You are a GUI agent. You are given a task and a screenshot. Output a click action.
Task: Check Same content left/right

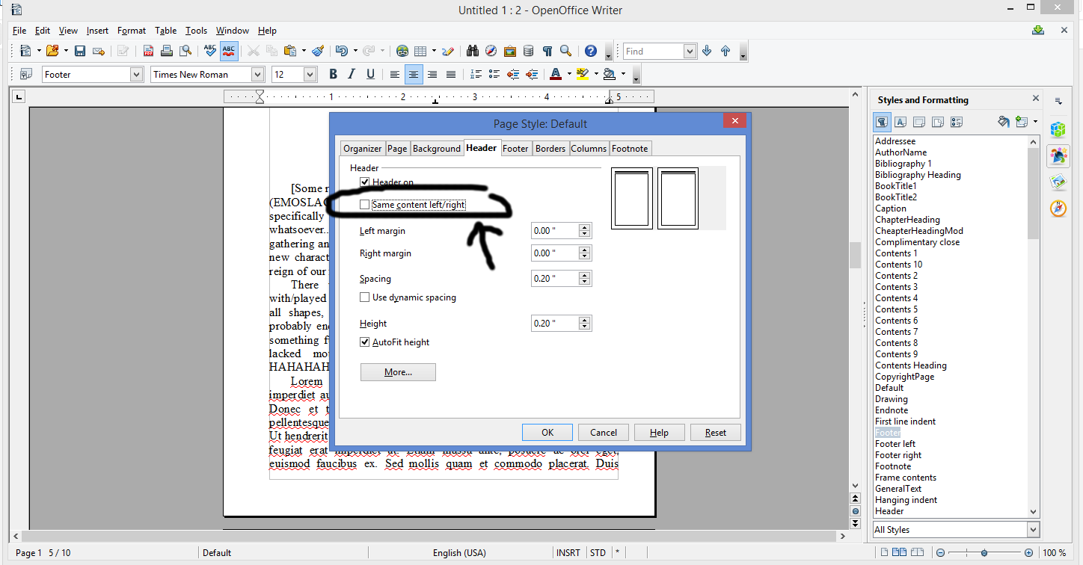[364, 204]
